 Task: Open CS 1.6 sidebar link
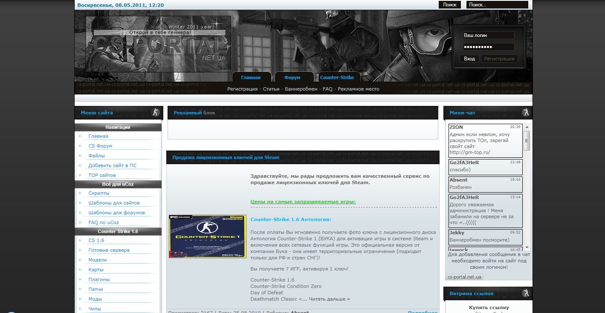coord(96,240)
